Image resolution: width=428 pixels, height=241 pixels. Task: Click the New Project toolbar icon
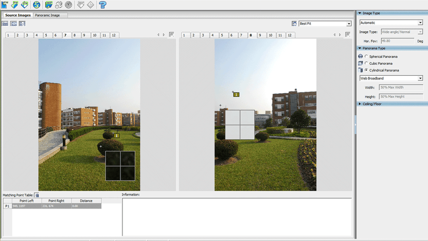click(5, 4)
